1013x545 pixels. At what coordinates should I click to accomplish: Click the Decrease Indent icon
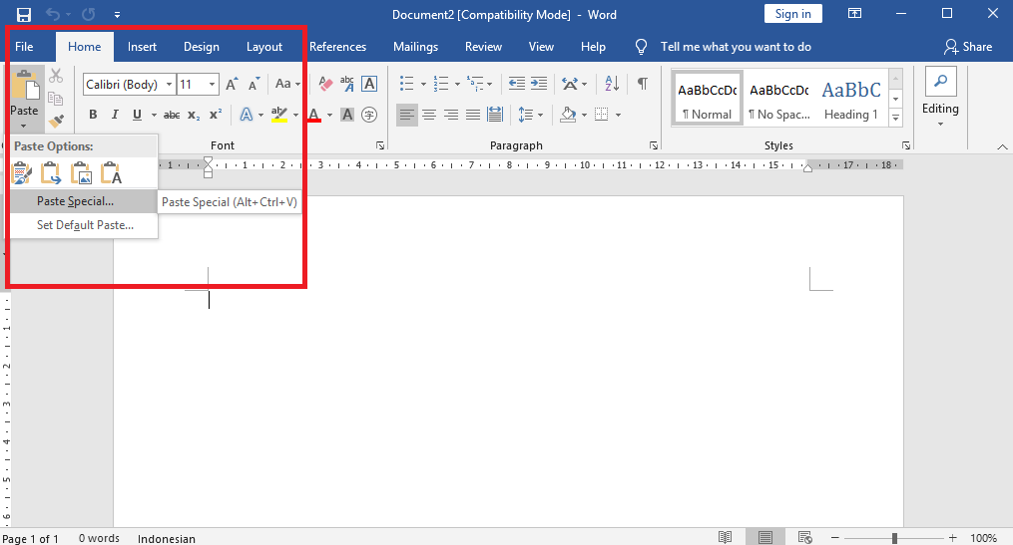[517, 84]
